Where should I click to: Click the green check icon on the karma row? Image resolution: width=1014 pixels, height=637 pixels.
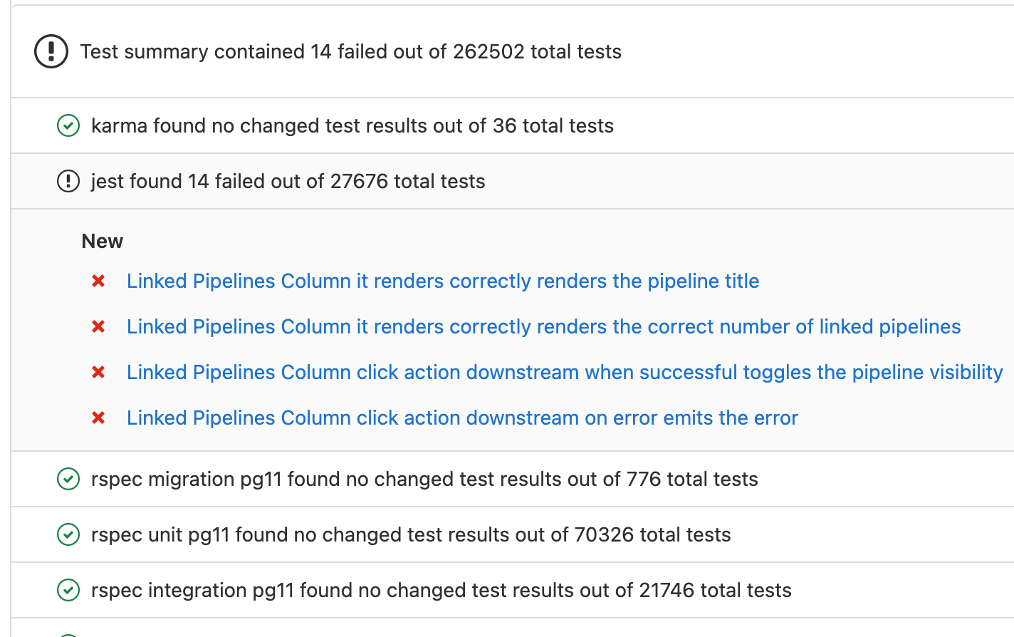click(68, 125)
